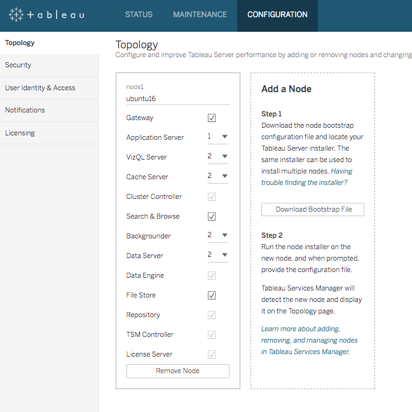Open the STATUS tab

coord(139,15)
